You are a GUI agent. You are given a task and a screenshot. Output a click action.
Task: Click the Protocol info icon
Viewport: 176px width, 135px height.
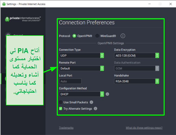(123, 36)
